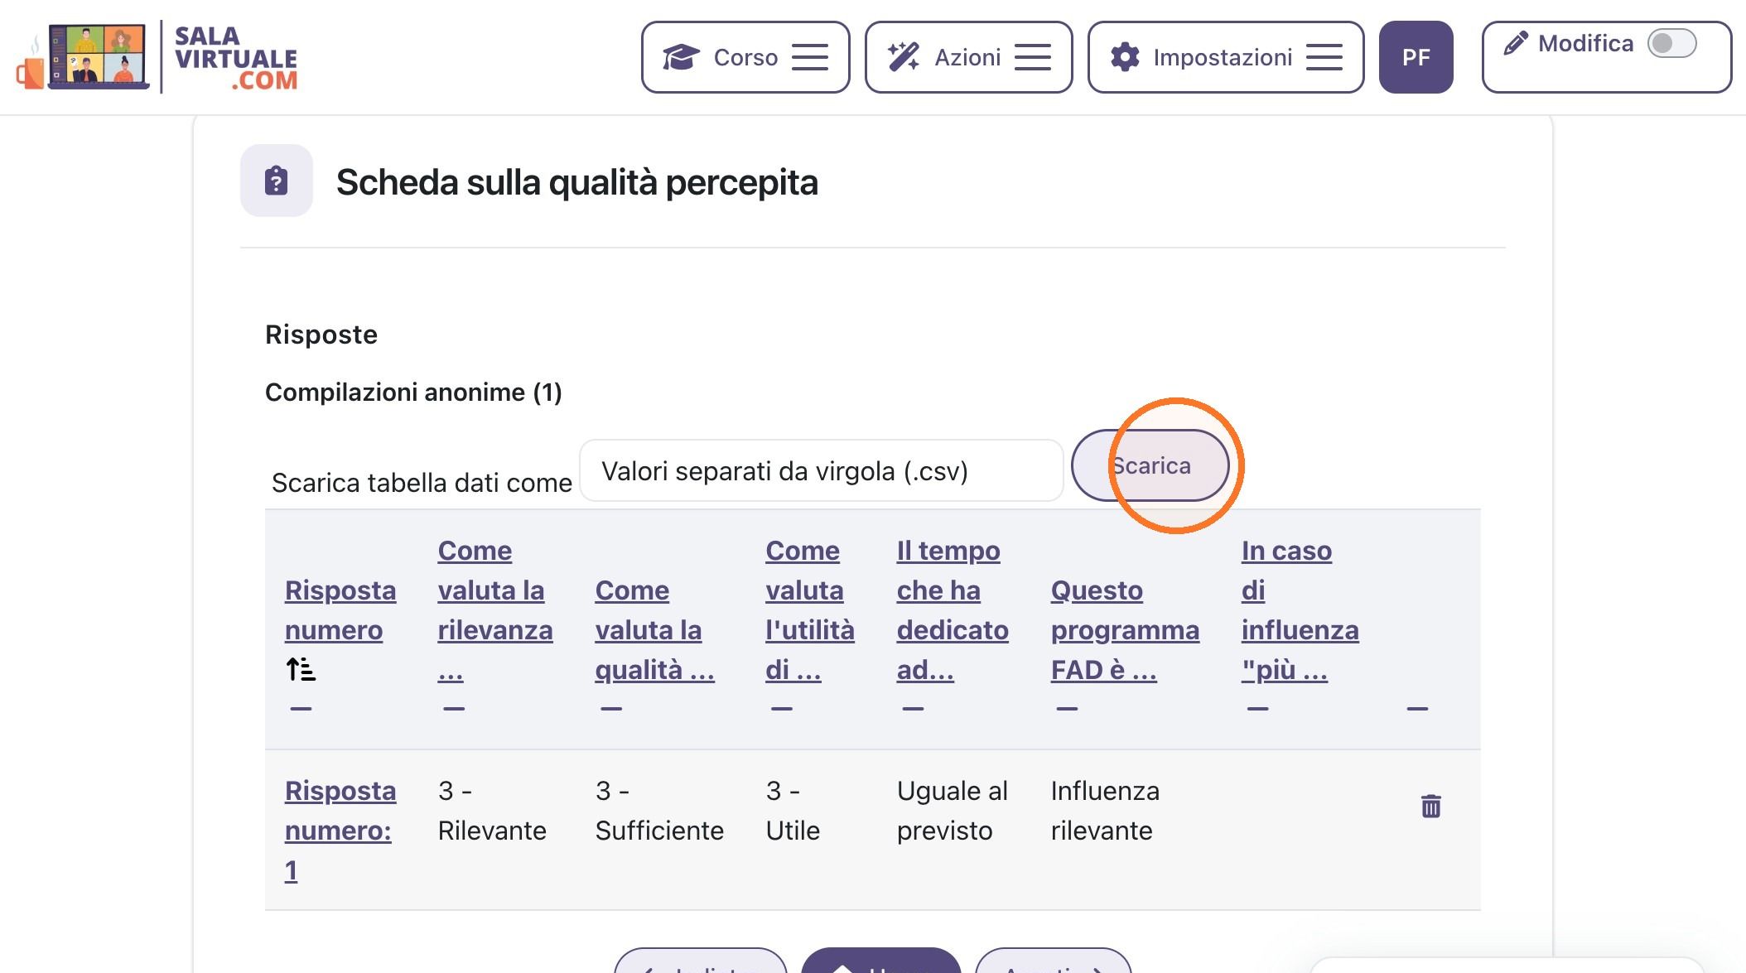Sort by Come valuta la qualità header
The width and height of the screenshot is (1746, 973).
click(654, 630)
